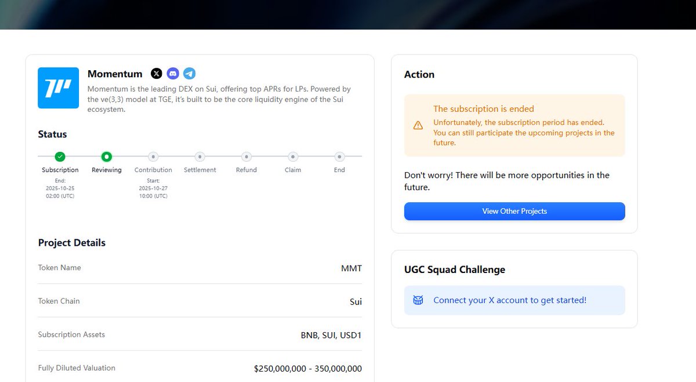Open Momentum's Discord icon link

173,74
